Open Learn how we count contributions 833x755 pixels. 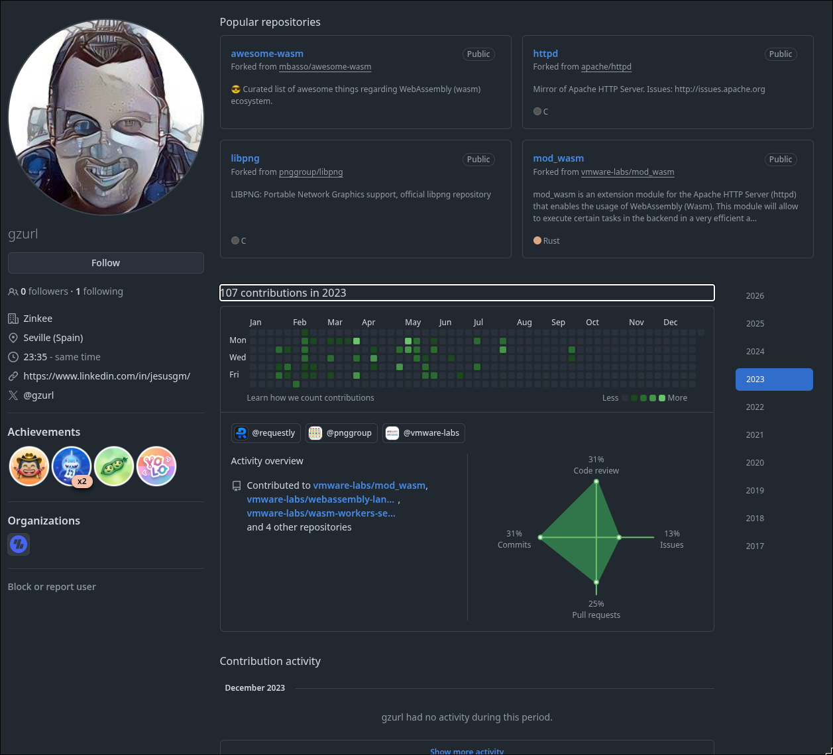pos(310,398)
